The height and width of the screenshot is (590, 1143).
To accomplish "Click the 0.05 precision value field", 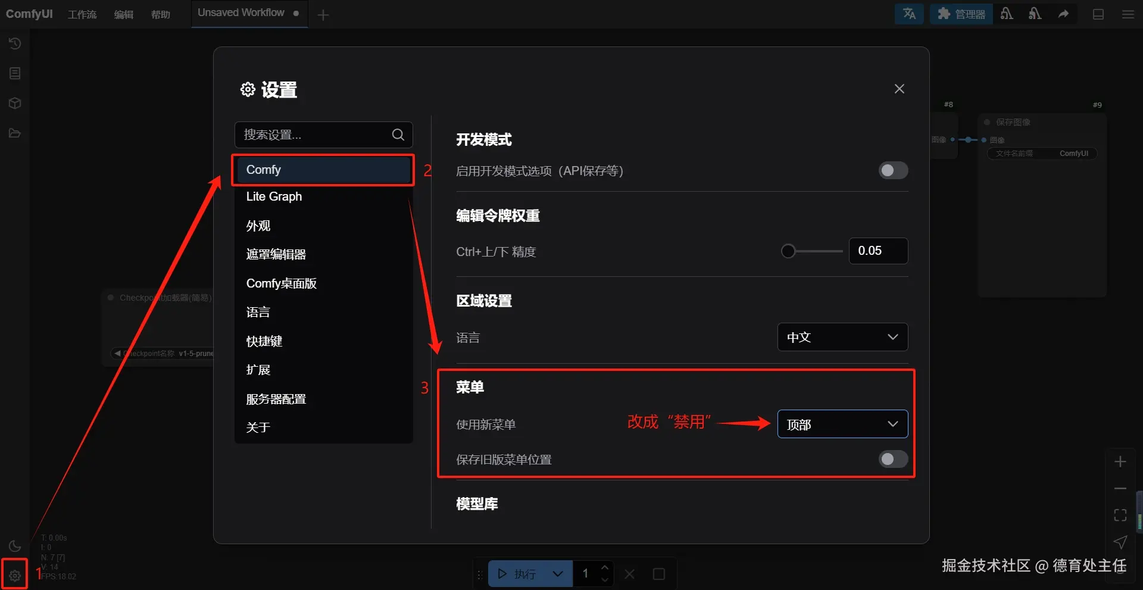I will 878,251.
